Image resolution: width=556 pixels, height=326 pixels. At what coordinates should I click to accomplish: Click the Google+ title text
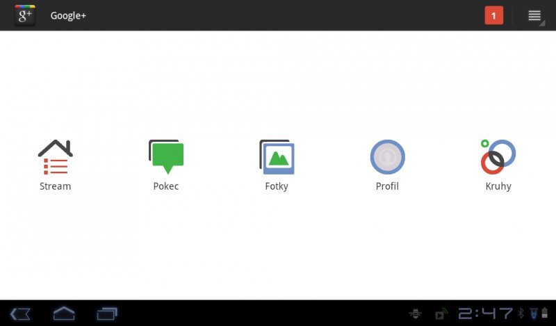tap(68, 15)
